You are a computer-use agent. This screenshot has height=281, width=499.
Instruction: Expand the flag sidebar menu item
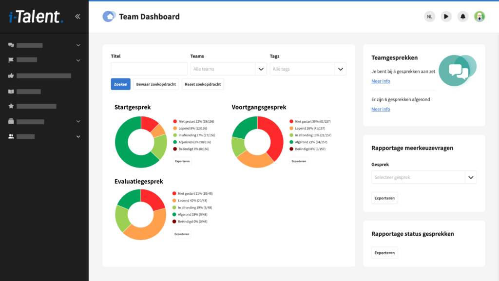coord(44,60)
